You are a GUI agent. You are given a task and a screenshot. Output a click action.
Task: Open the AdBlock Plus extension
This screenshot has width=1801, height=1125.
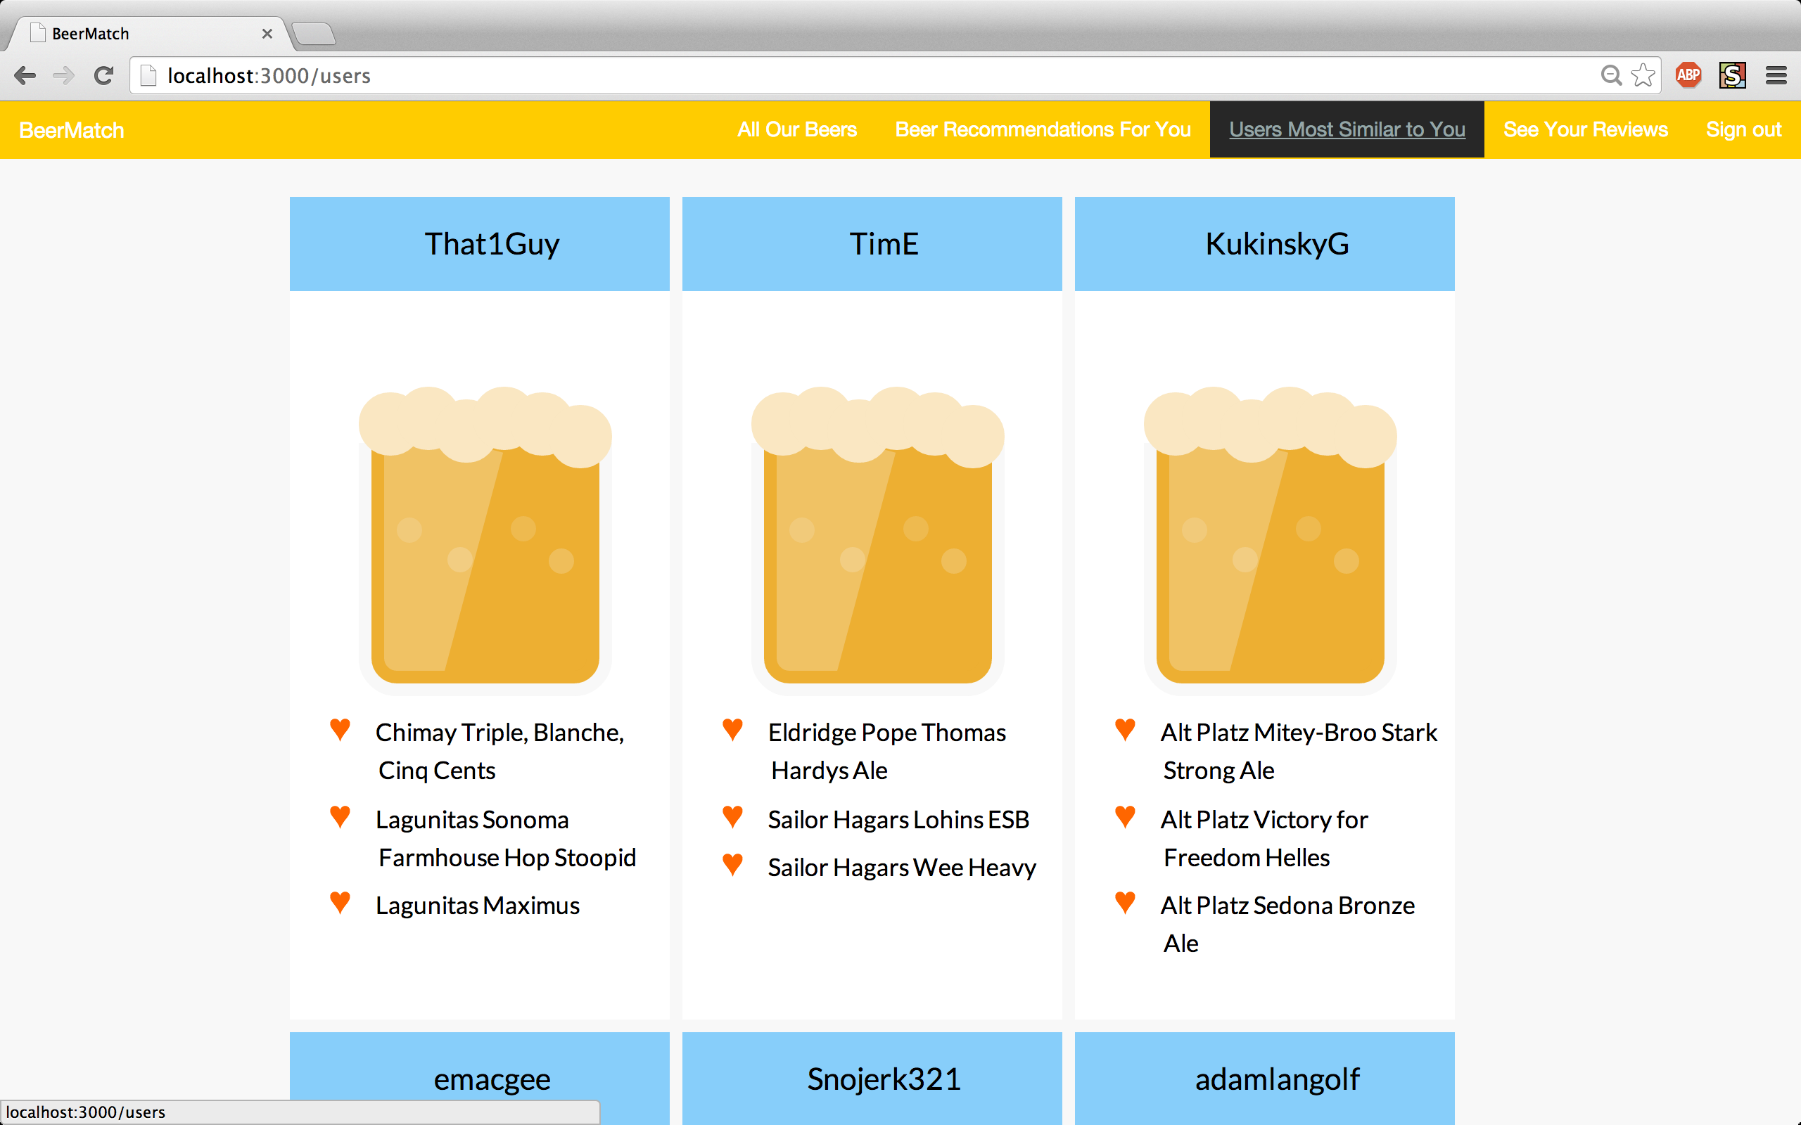[x=1688, y=75]
